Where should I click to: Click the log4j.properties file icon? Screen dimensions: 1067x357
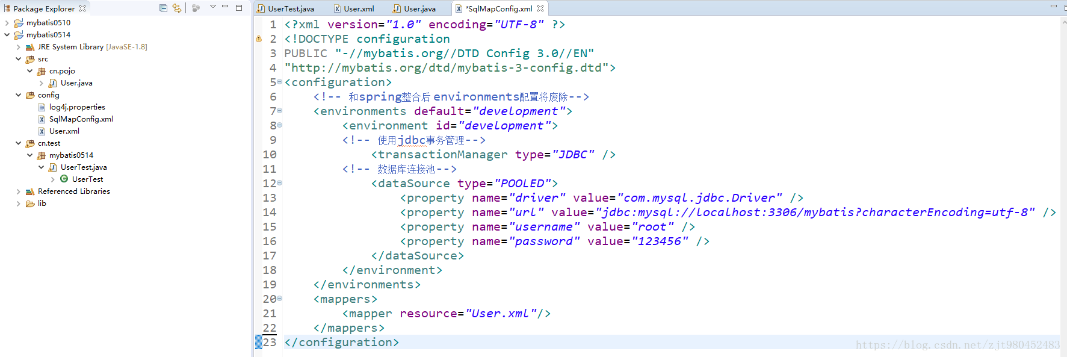tap(42, 107)
